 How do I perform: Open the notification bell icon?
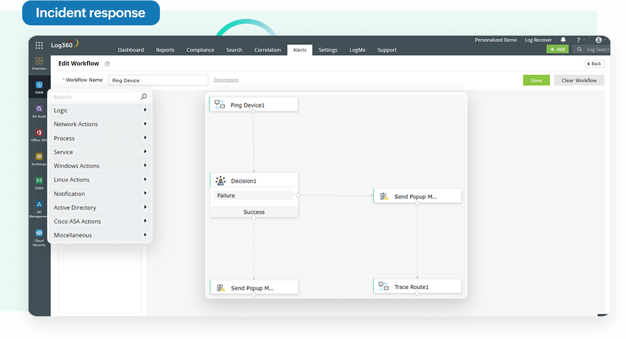[x=563, y=40]
